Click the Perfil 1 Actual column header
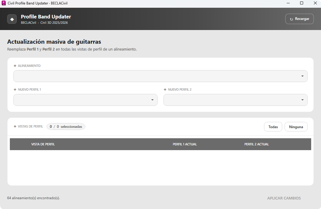Image resolution: width=321 pixels, height=209 pixels. (185, 144)
